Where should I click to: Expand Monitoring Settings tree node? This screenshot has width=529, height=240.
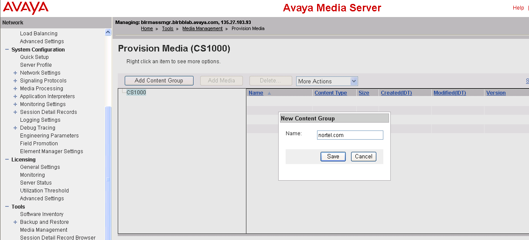(x=15, y=104)
